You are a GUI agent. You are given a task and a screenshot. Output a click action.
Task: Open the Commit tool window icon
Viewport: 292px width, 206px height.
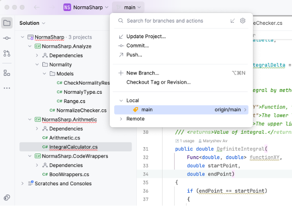pos(7,39)
